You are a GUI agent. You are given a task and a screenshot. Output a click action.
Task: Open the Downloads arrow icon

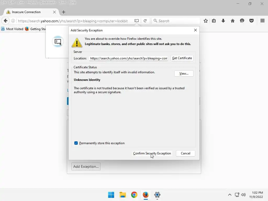[x=223, y=21]
